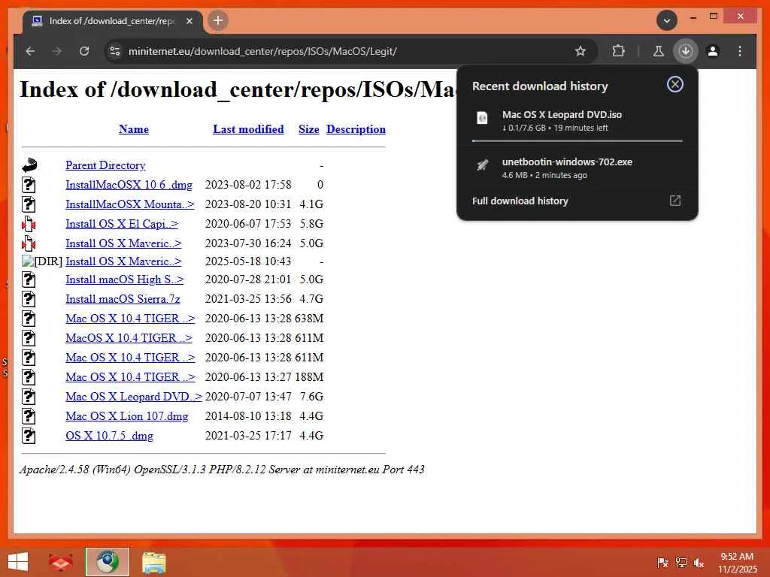Image resolution: width=770 pixels, height=577 pixels.
Task: Open the Mac OS X Leopard DVD.. link
Action: [134, 397]
